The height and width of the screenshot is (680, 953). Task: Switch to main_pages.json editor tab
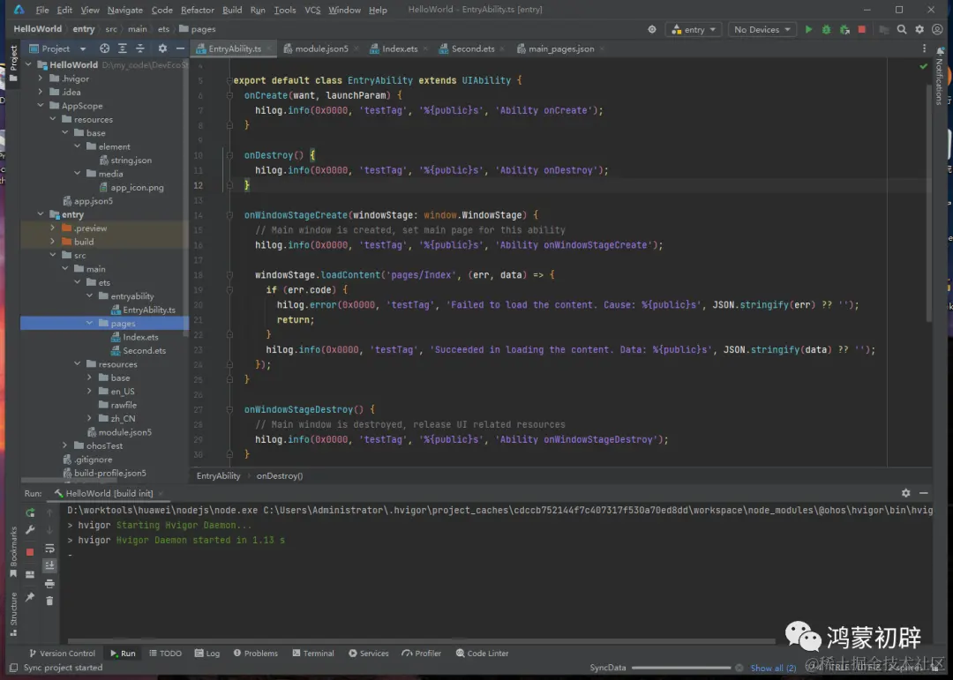[560, 49]
